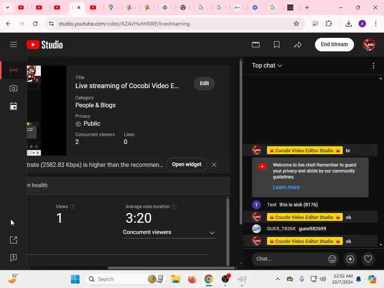Go back with the browser back arrow
384x288 pixels.
[x=8, y=24]
